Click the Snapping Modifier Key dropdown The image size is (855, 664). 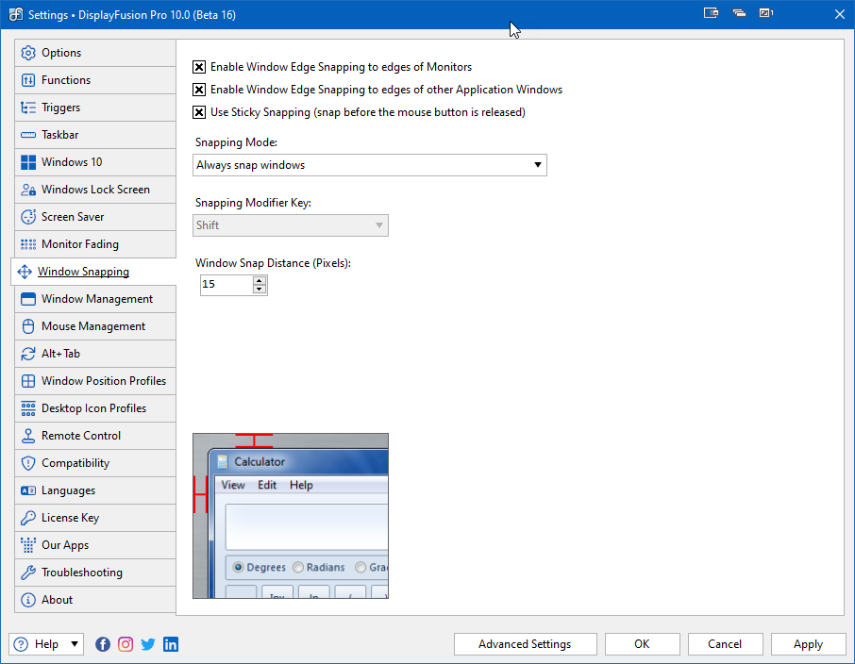click(291, 225)
